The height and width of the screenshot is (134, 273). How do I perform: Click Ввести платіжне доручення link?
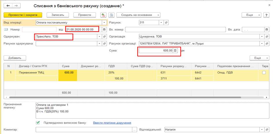(x=112, y=123)
